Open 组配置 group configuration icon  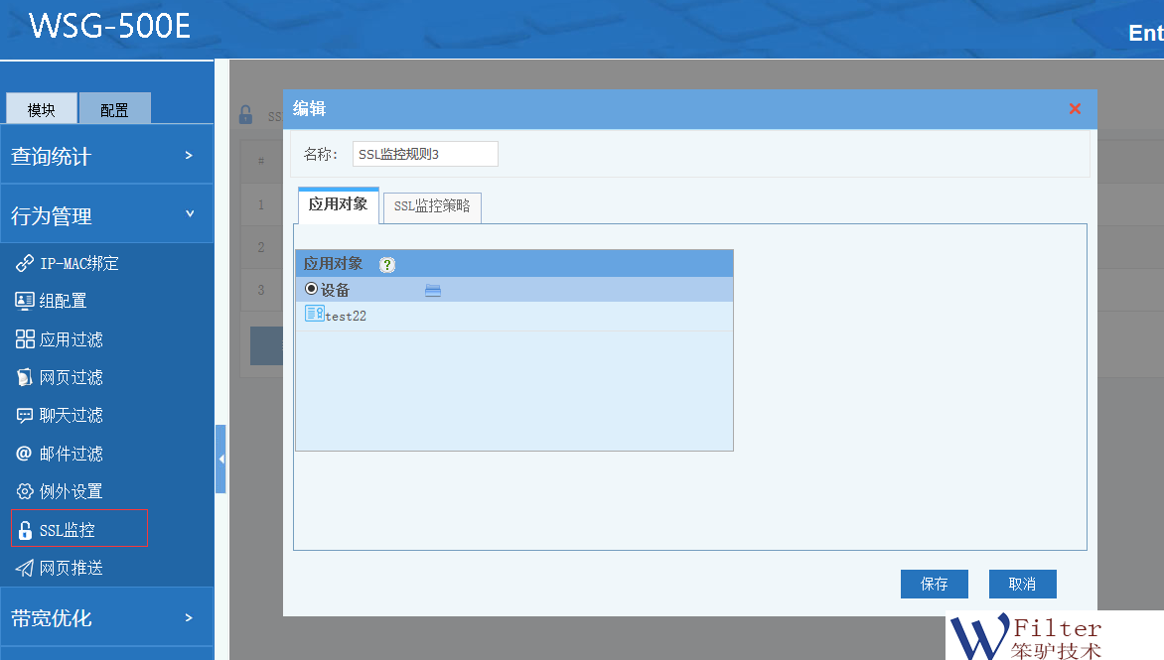25,301
